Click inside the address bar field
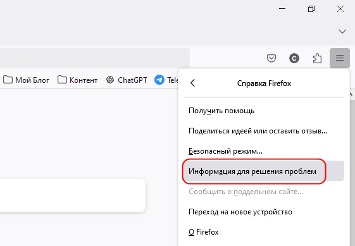This screenshot has height=246, width=355. click(x=95, y=58)
